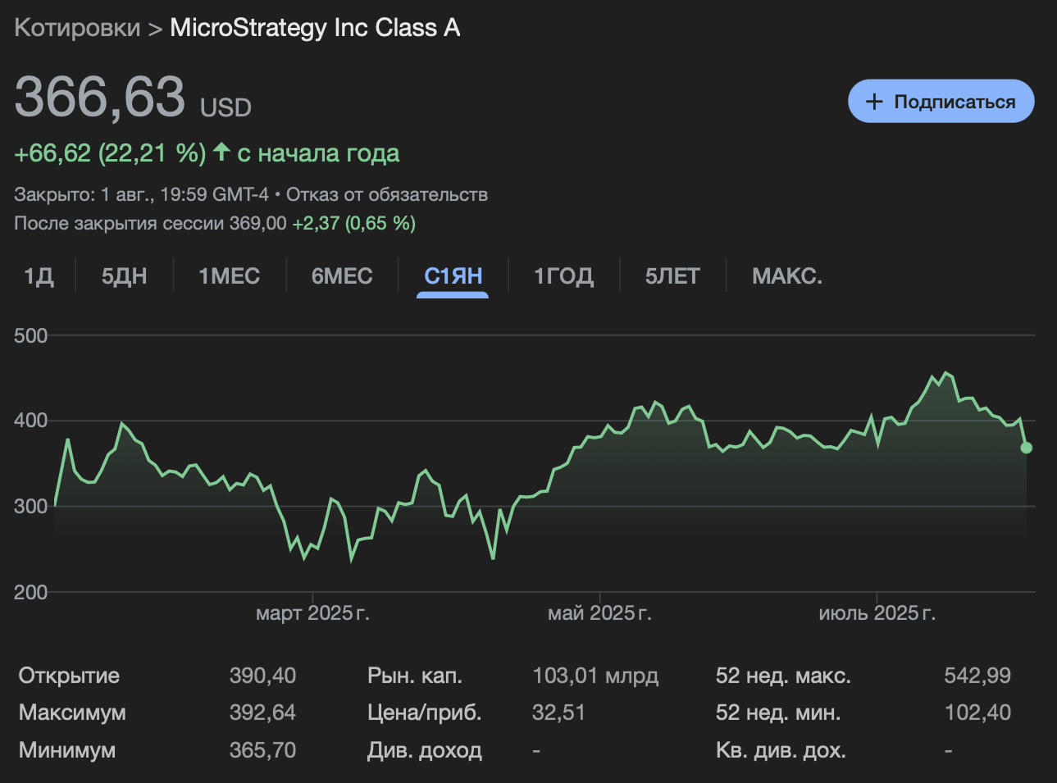Click the Закрыто: 1 авг. timestamp text
Viewport: 1057px width, 783px height.
pyautogui.click(x=141, y=195)
